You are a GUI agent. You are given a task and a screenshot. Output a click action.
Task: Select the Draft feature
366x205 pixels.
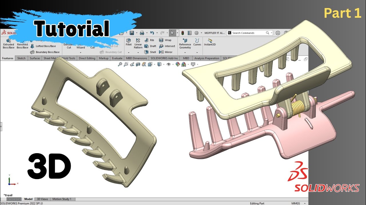click(x=150, y=46)
